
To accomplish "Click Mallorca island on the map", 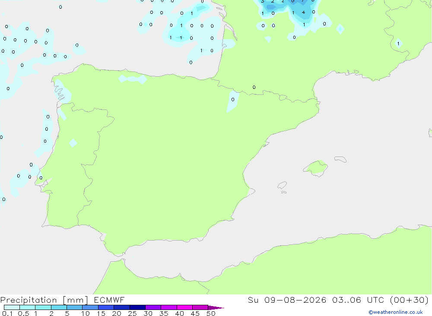I will pyautogui.click(x=316, y=168).
